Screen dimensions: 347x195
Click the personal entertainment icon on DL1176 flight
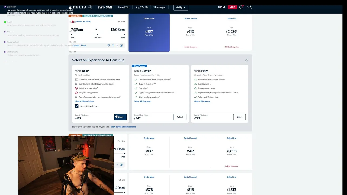121,45
